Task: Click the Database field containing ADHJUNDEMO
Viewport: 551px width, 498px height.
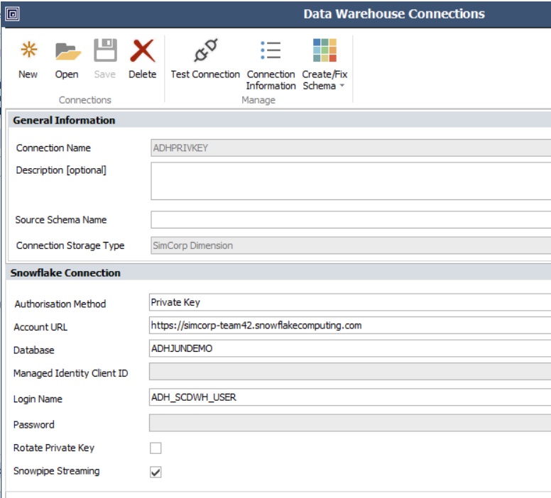Action: (x=350, y=348)
